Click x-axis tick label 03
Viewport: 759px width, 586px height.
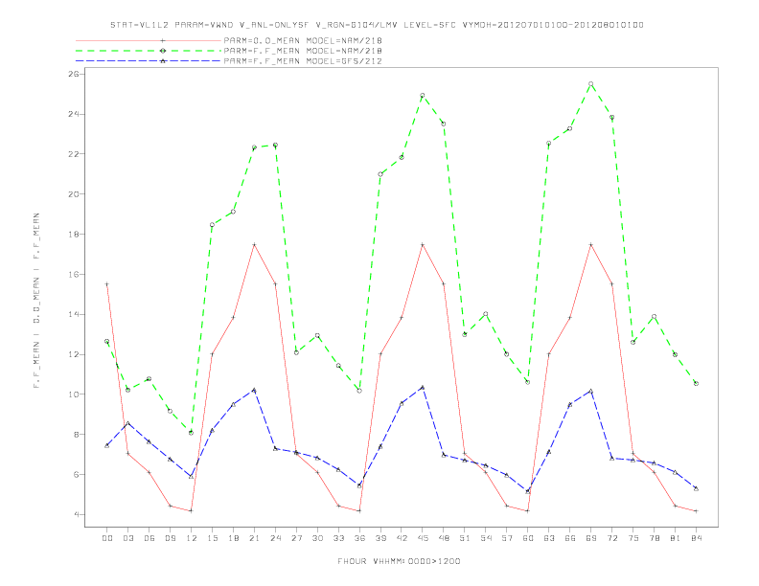click(x=127, y=538)
